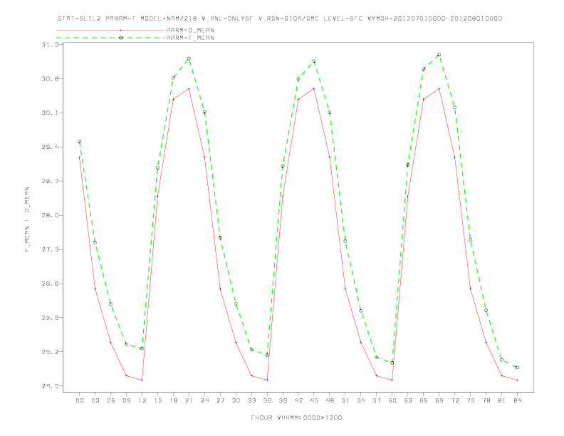The image size is (564, 436).
Task: Click x-axis forecast hour label 57
Action: click(377, 400)
